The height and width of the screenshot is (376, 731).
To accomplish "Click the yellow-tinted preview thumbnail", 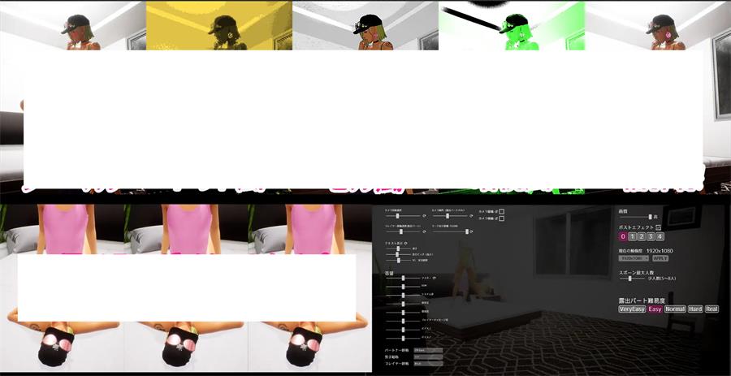I will coord(218,24).
